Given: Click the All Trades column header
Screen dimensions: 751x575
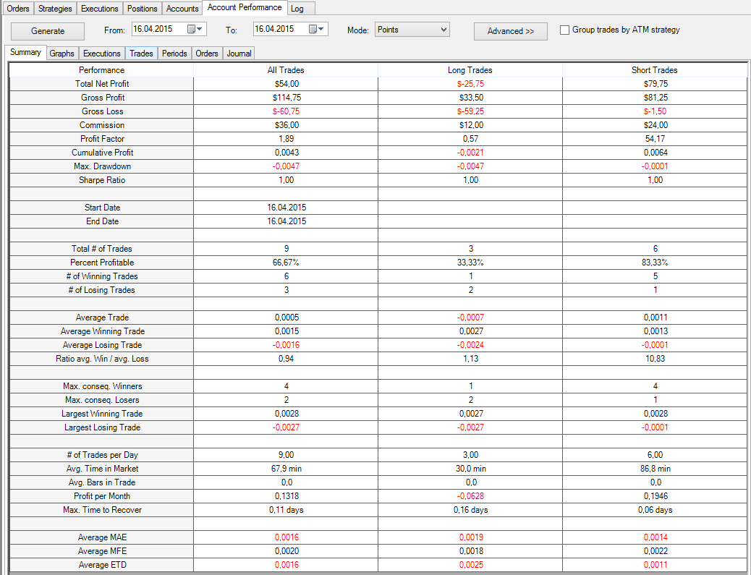Looking at the screenshot, I should [x=286, y=70].
